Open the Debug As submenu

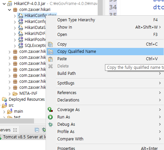click(105, 124)
